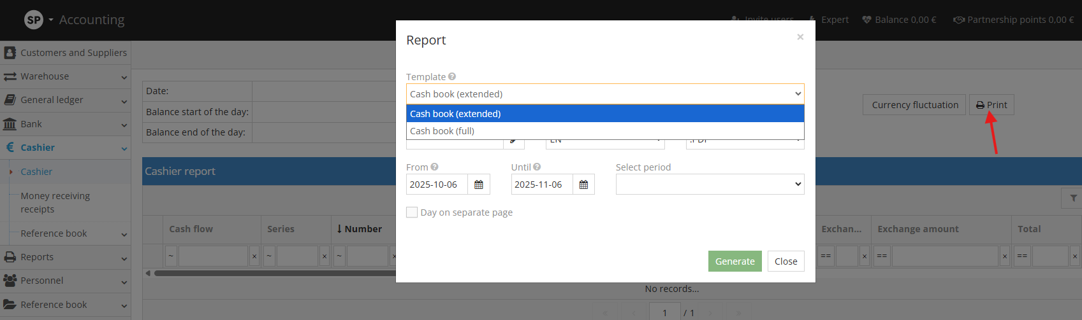This screenshot has width=1082, height=320.
Task: Open the From date calendar picker
Action: pyautogui.click(x=478, y=184)
